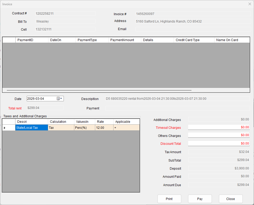Sort by DateOn column header
This screenshot has height=205, width=254.
(x=62, y=40)
